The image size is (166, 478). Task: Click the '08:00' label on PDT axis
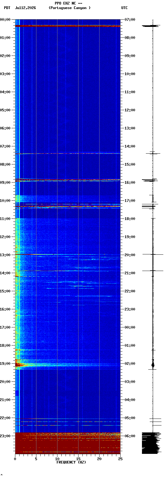pyautogui.click(x=5, y=164)
